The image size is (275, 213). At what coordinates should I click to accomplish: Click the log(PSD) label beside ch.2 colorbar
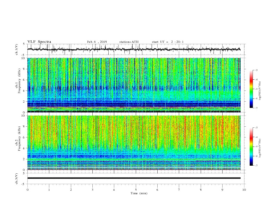[260, 148]
